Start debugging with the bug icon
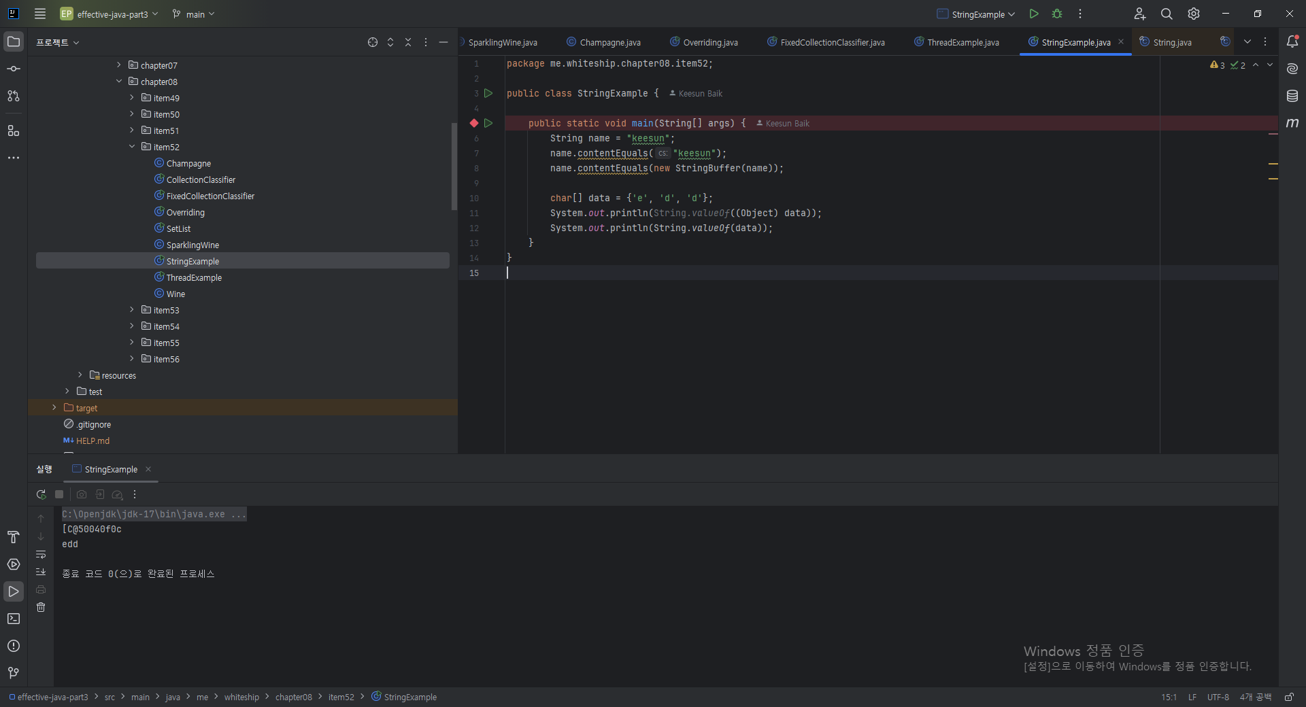1306x707 pixels. pyautogui.click(x=1057, y=14)
